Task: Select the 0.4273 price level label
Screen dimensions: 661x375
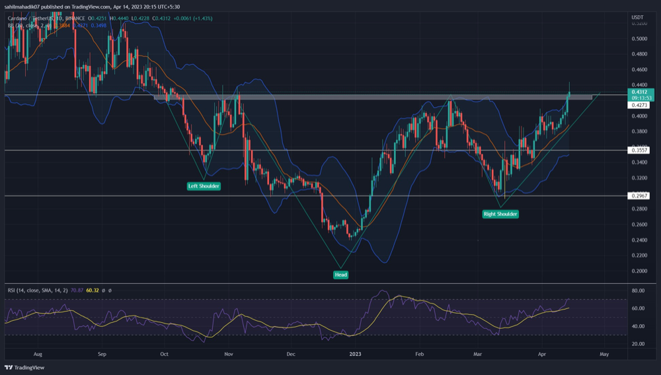Action: 639,105
